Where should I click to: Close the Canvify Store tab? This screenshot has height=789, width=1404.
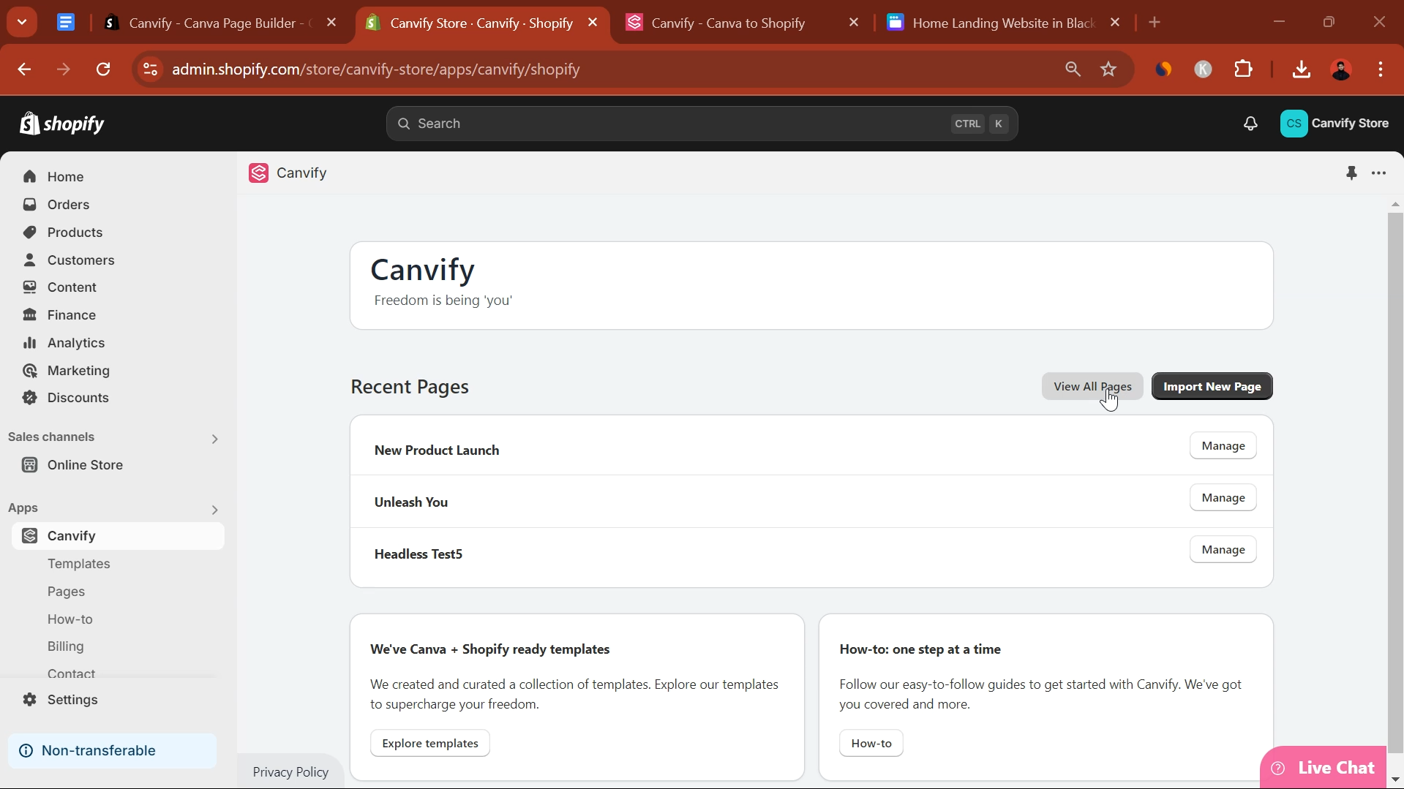coord(593,23)
